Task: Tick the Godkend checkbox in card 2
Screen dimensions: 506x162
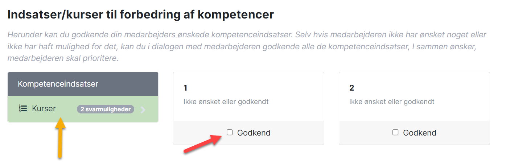Action: (x=395, y=132)
